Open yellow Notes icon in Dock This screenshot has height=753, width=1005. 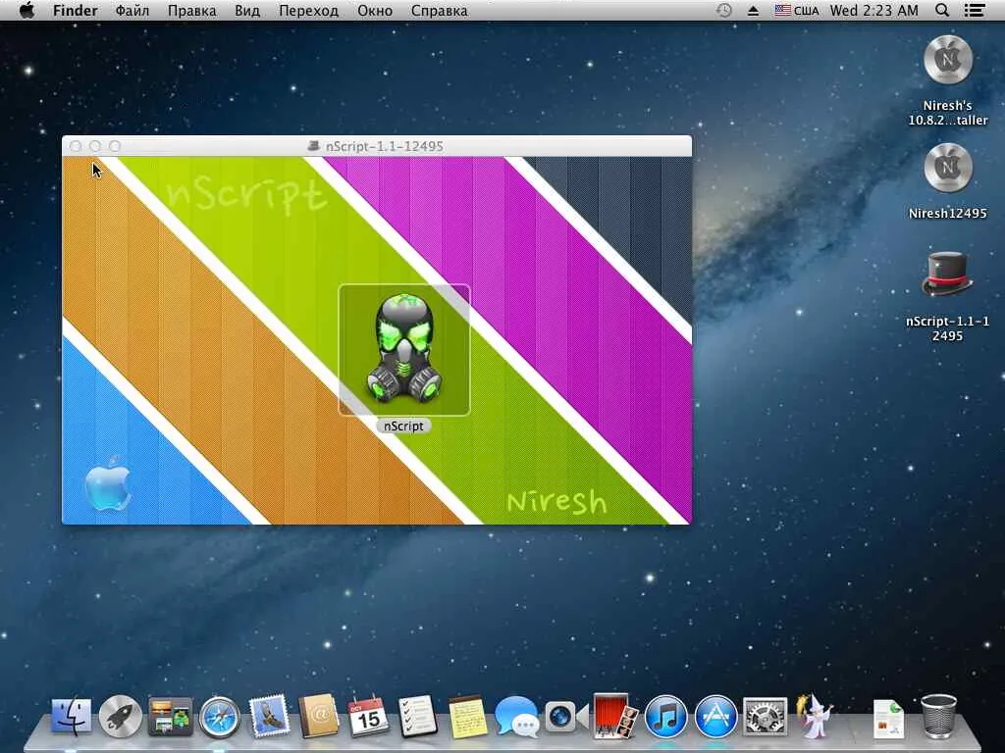467,717
